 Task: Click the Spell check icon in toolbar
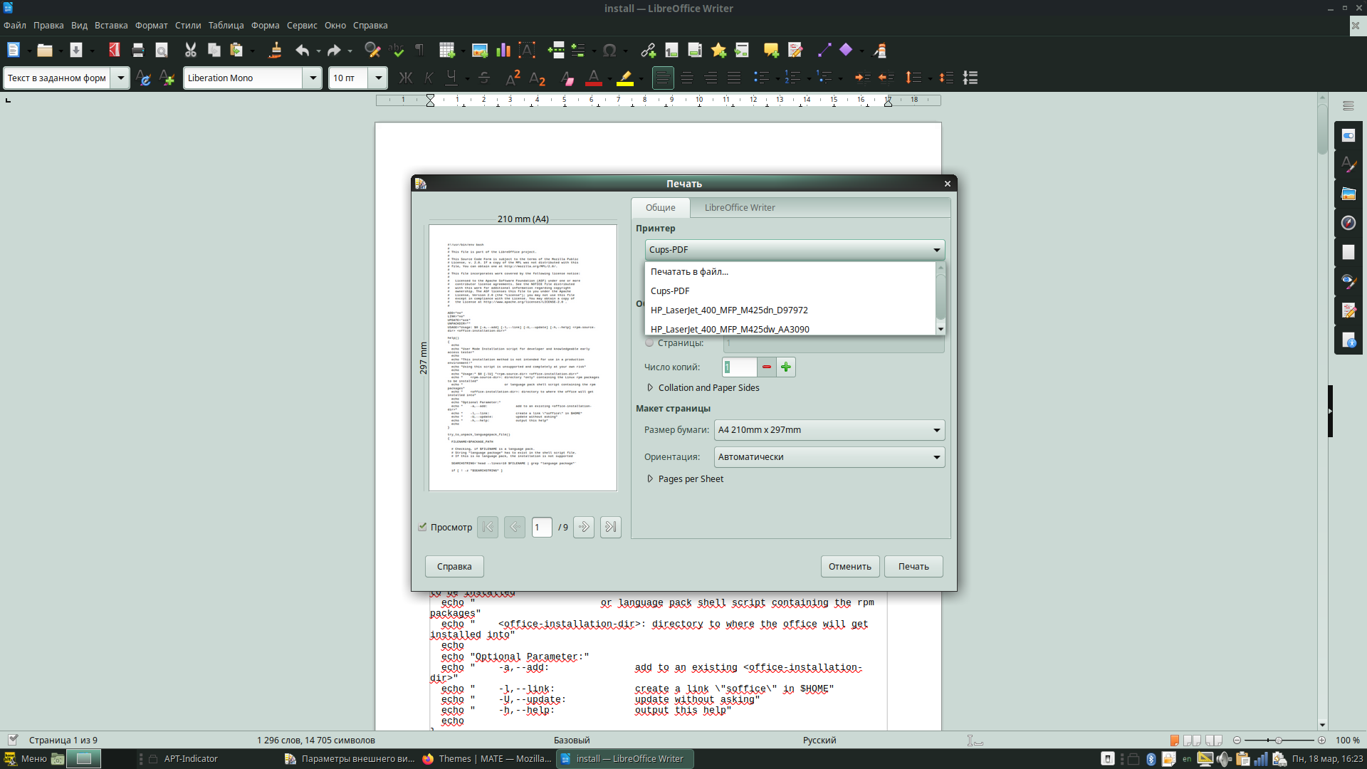pyautogui.click(x=395, y=50)
